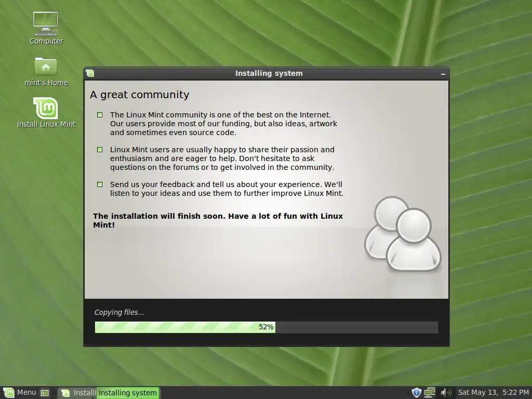Click the copying files progress bar at 52%

coord(267,327)
